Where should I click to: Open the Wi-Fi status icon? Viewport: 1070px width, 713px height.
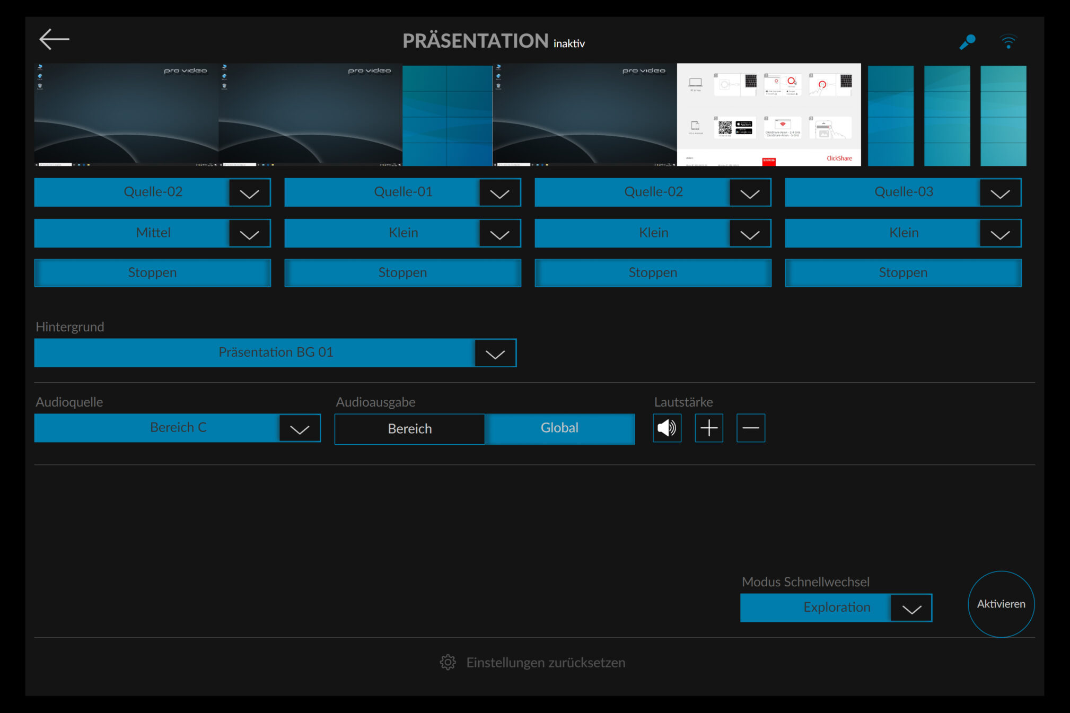click(1008, 41)
